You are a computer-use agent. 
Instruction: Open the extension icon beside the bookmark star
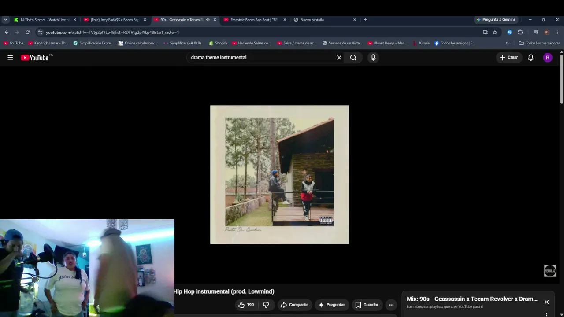pos(510,32)
